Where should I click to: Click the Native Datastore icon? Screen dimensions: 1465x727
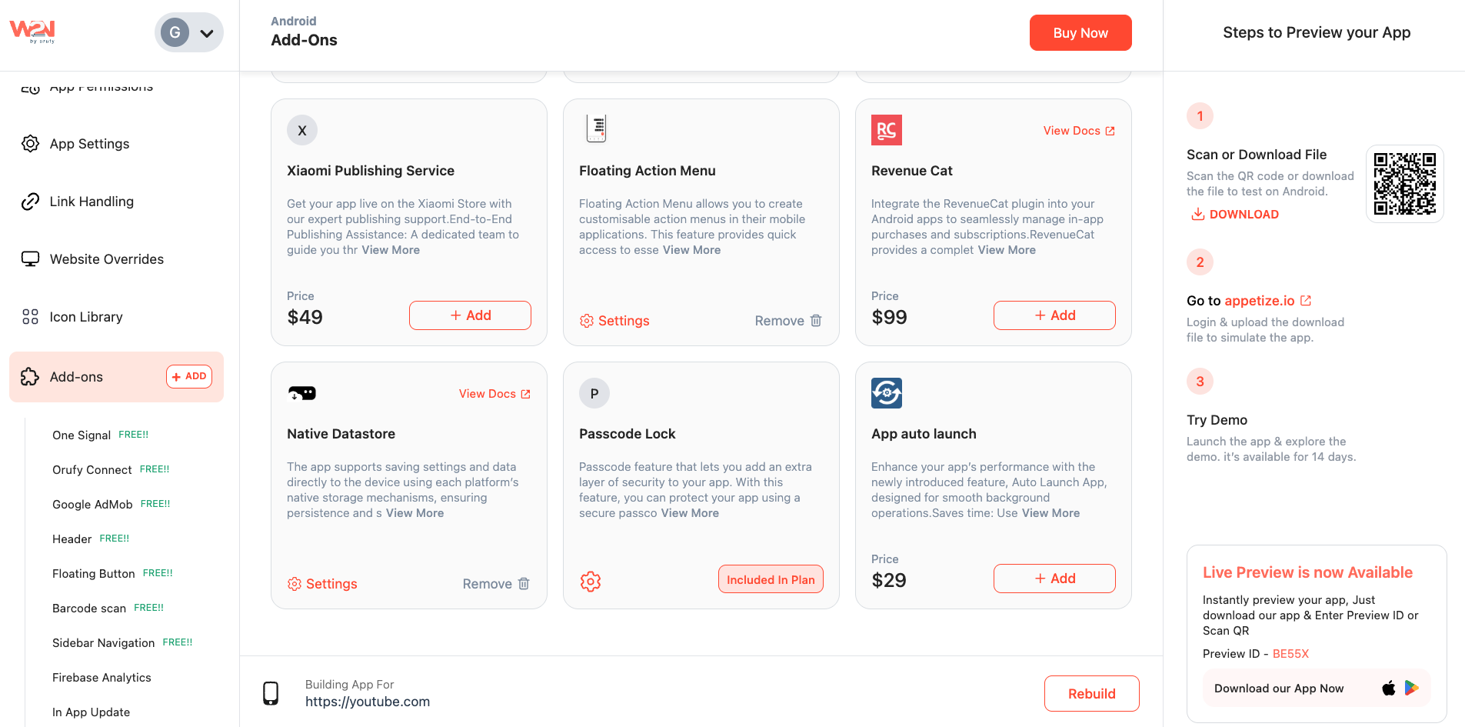[x=302, y=393]
